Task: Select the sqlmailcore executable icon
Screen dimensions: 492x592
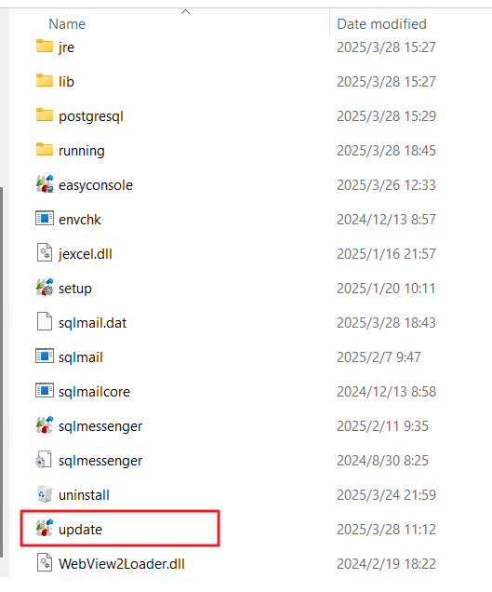Action: (45, 391)
